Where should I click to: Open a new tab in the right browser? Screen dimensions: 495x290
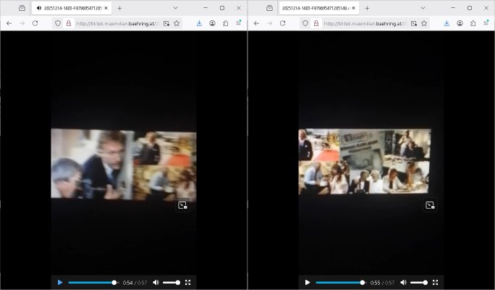point(367,8)
